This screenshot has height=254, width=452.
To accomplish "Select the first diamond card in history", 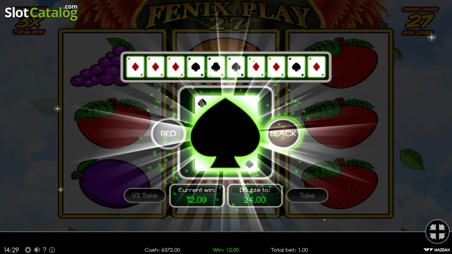I will 134,67.
